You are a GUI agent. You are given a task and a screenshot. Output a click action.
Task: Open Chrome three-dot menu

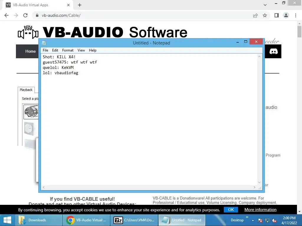click(x=296, y=15)
